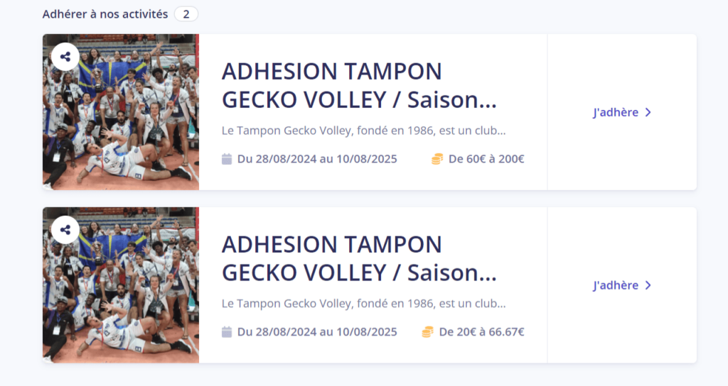Click coins icon beside 20€ à 66.67€
728x386 pixels.
[427, 332]
